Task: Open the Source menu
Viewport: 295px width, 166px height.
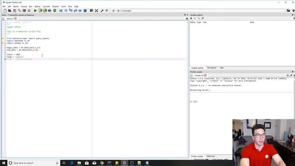Action: pos(24,6)
